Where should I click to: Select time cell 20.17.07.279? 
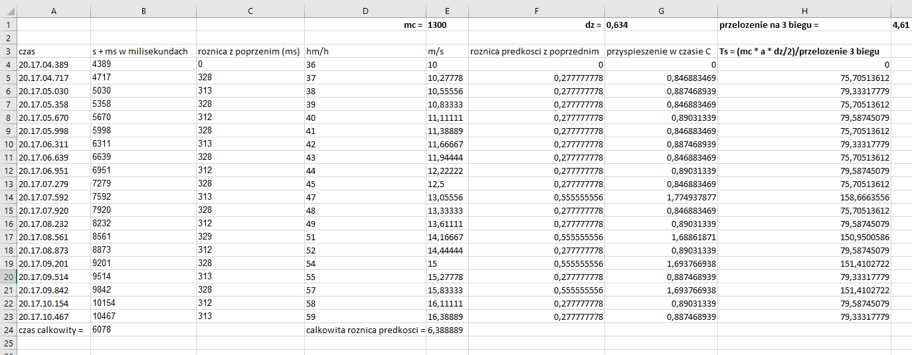54,184
